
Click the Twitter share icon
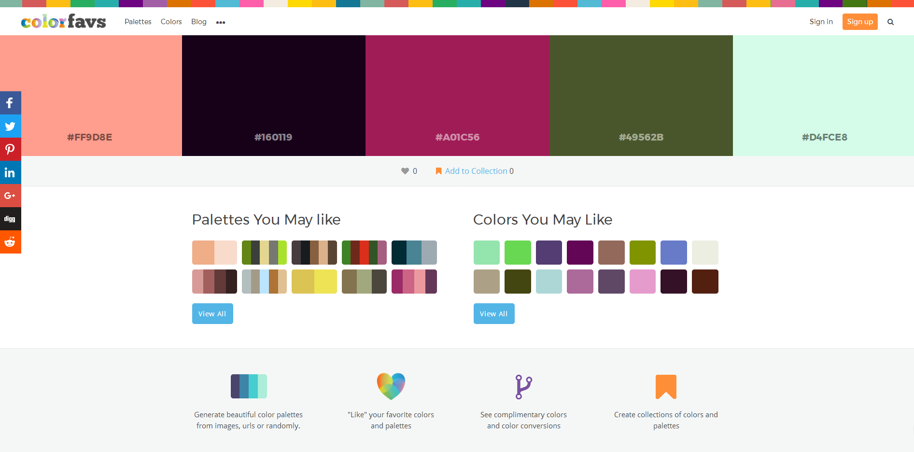pos(10,126)
